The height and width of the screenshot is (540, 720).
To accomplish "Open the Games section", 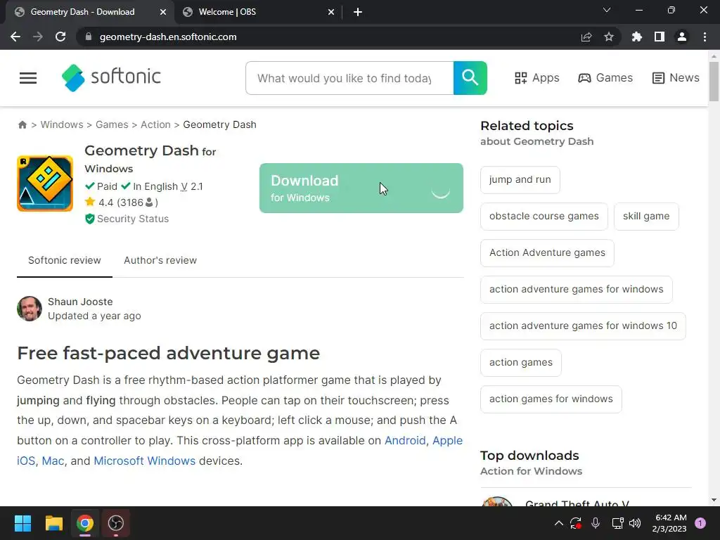I will click(605, 78).
